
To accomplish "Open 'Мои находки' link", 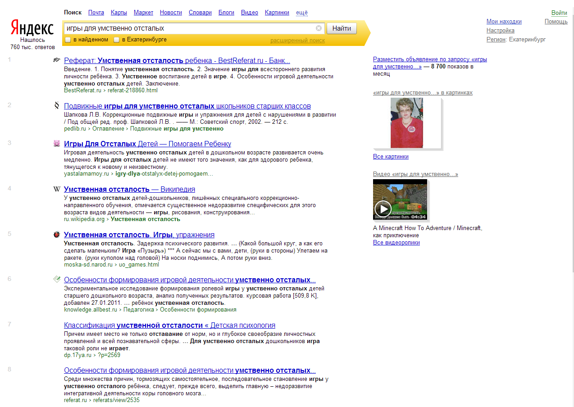I will pyautogui.click(x=504, y=22).
